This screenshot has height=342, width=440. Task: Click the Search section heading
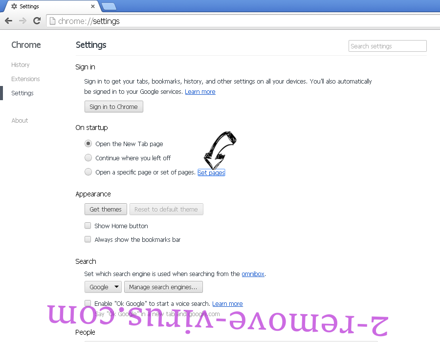pyautogui.click(x=86, y=261)
